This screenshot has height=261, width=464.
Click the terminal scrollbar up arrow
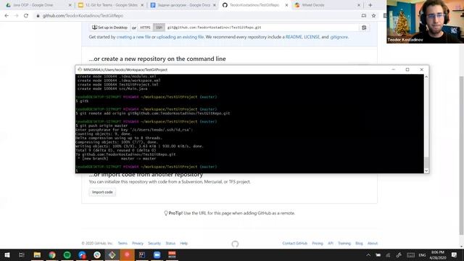426,77
